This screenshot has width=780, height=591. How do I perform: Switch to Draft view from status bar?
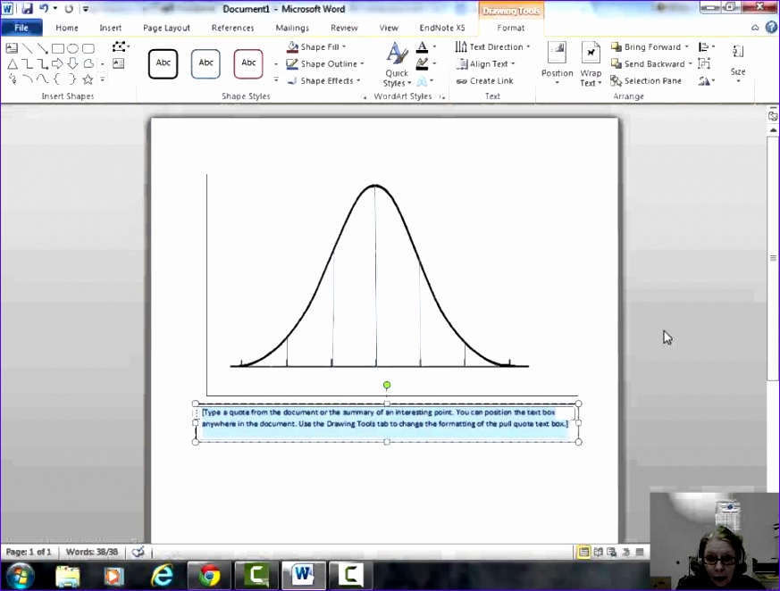[640, 552]
